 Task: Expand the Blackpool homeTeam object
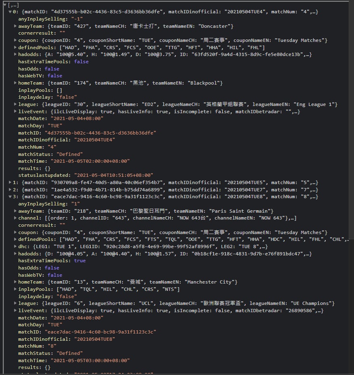tap(15, 83)
